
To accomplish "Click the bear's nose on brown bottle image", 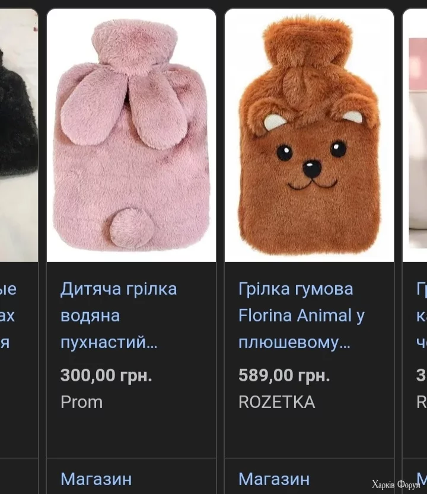I will click(x=312, y=168).
